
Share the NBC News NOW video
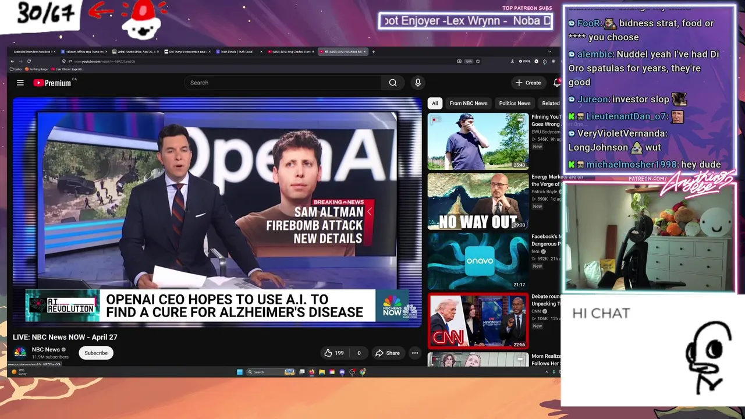pyautogui.click(x=388, y=353)
